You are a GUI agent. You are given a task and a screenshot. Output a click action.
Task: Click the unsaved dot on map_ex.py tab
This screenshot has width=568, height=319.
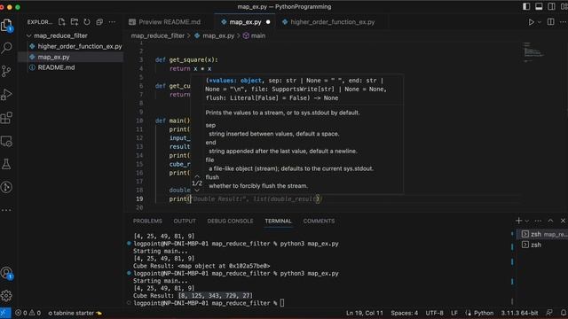(268, 22)
